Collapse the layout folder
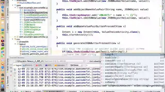This screenshot has height=92, width=165. pyautogui.click(x=15, y=44)
